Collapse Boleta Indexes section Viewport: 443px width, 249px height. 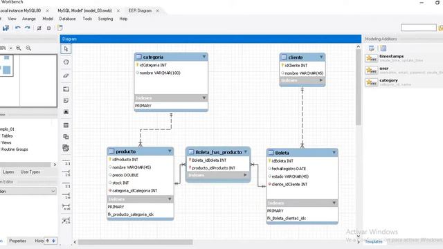(334, 203)
